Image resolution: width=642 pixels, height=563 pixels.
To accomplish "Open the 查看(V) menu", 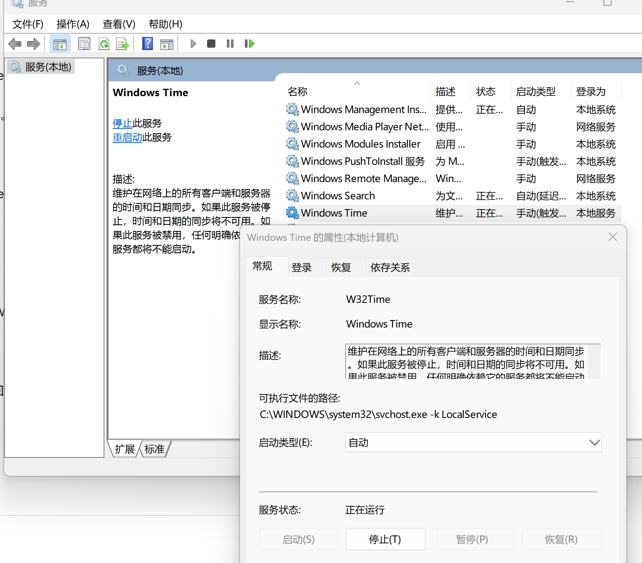I will click(119, 24).
